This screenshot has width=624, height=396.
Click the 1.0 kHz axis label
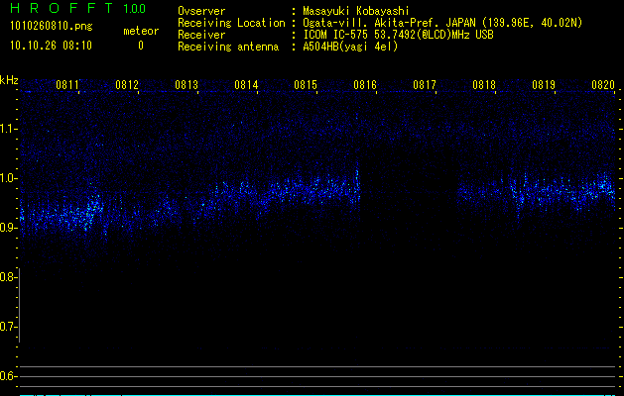(8, 178)
